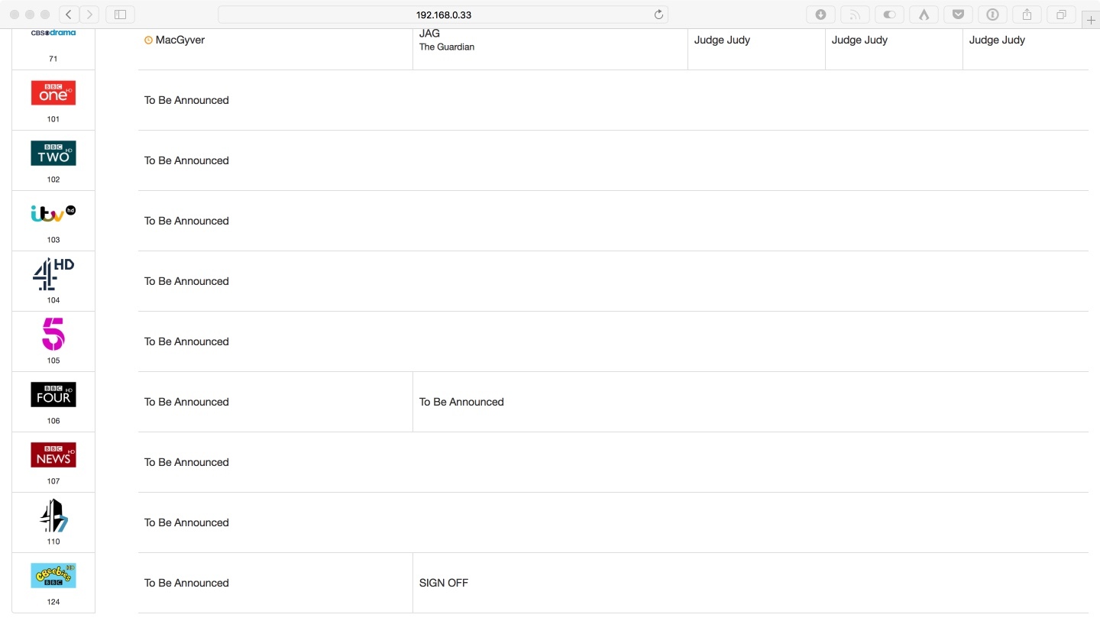Viewport: 1100px width, 621px height.
Task: Open the 1Password extension icon
Action: (992, 15)
